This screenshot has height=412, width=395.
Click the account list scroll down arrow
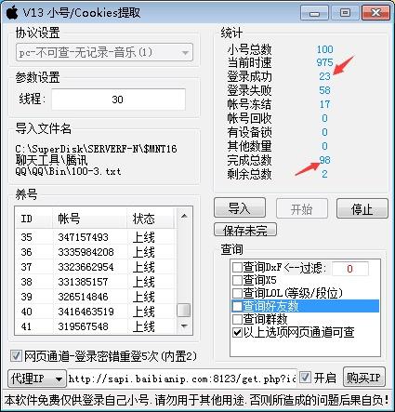(184, 326)
